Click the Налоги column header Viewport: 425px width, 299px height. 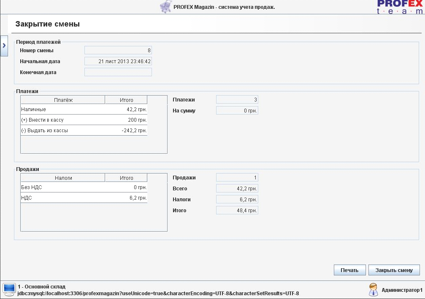click(x=63, y=178)
